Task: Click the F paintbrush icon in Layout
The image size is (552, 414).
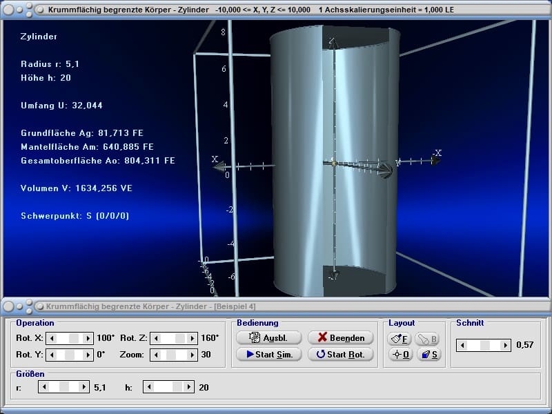Action: click(400, 339)
